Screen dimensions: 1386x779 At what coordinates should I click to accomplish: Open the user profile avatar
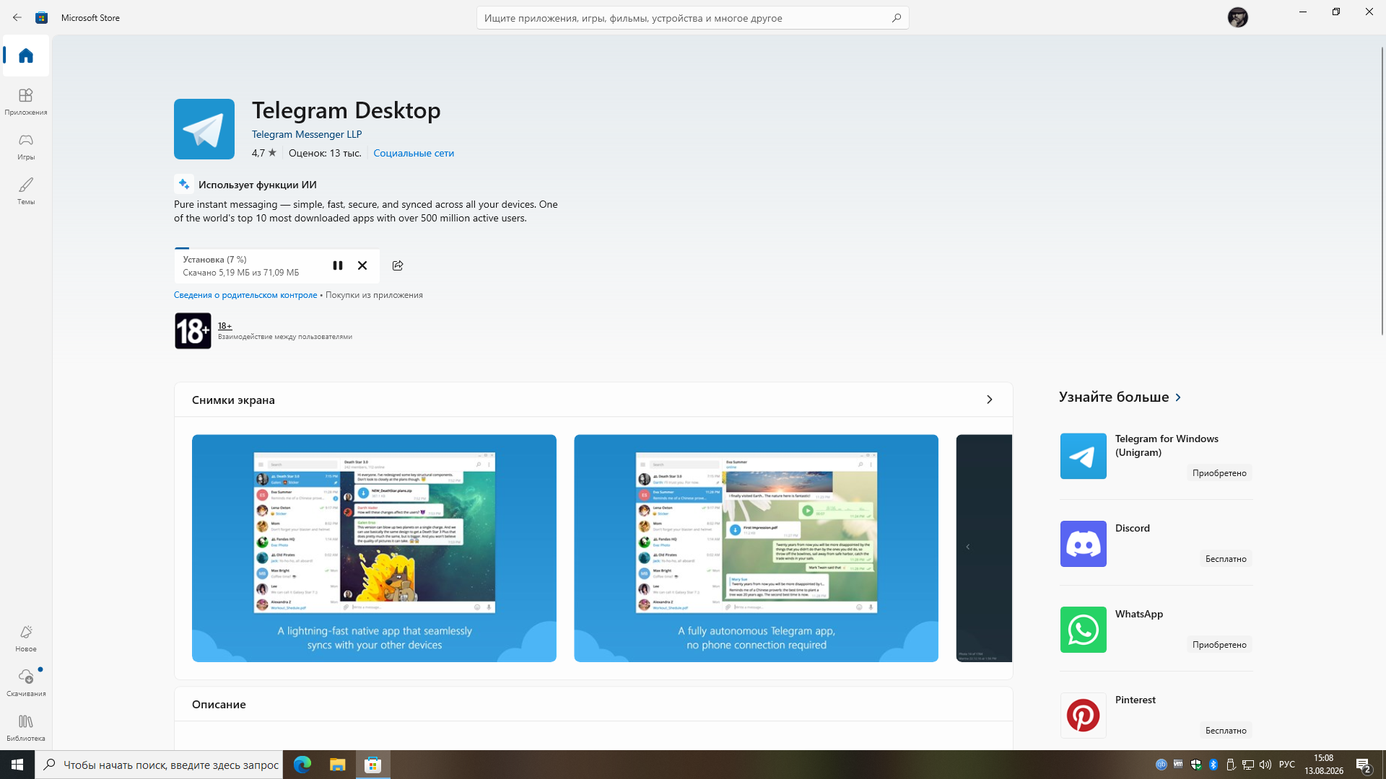click(x=1237, y=17)
